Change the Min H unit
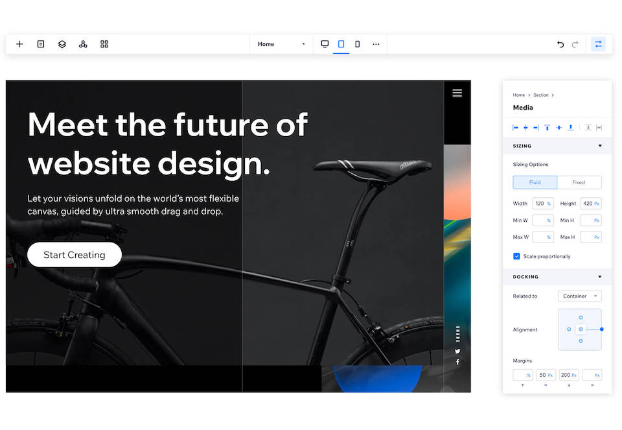 pos(597,221)
